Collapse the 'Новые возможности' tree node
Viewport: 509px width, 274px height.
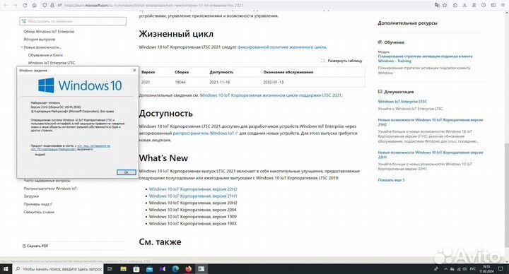(22, 47)
